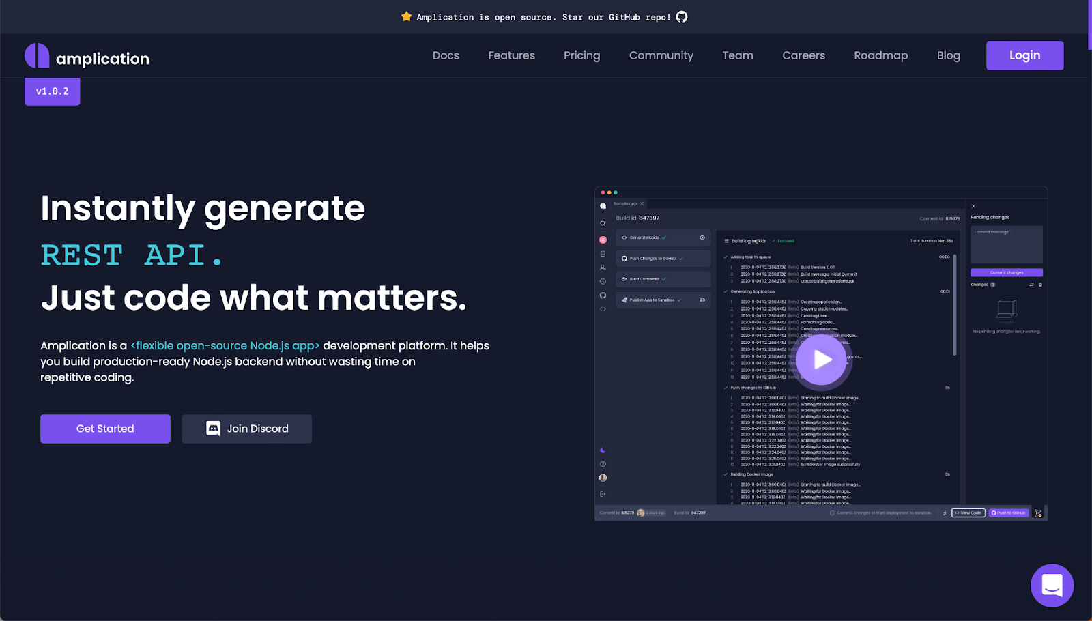Collapse the Generating Application log section
The width and height of the screenshot is (1092, 621).
(725, 291)
